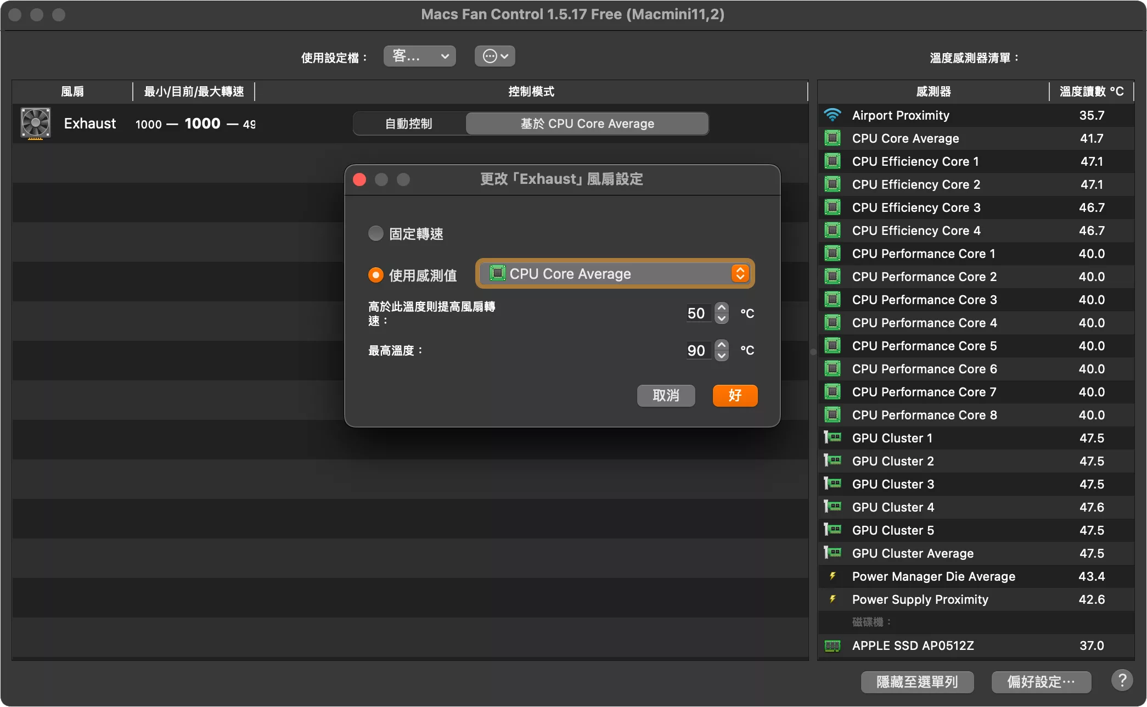1147x707 pixels.
Task: Click GPU Cluster 4 card icon
Action: coord(833,507)
